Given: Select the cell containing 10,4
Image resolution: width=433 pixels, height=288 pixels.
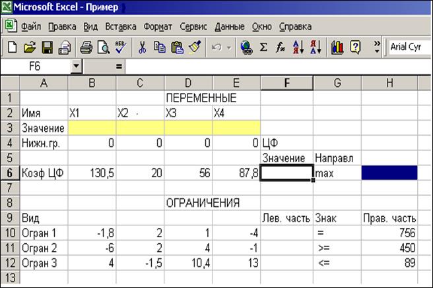Looking at the screenshot, I should tap(188, 263).
